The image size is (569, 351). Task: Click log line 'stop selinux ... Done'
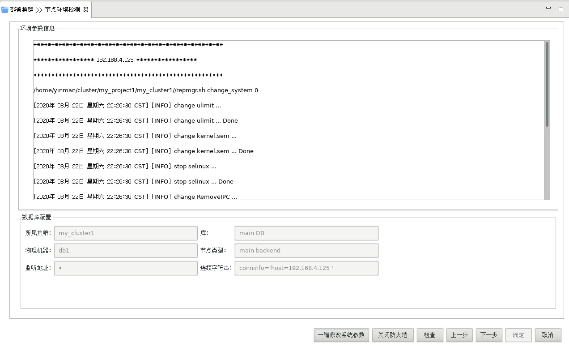[133, 181]
